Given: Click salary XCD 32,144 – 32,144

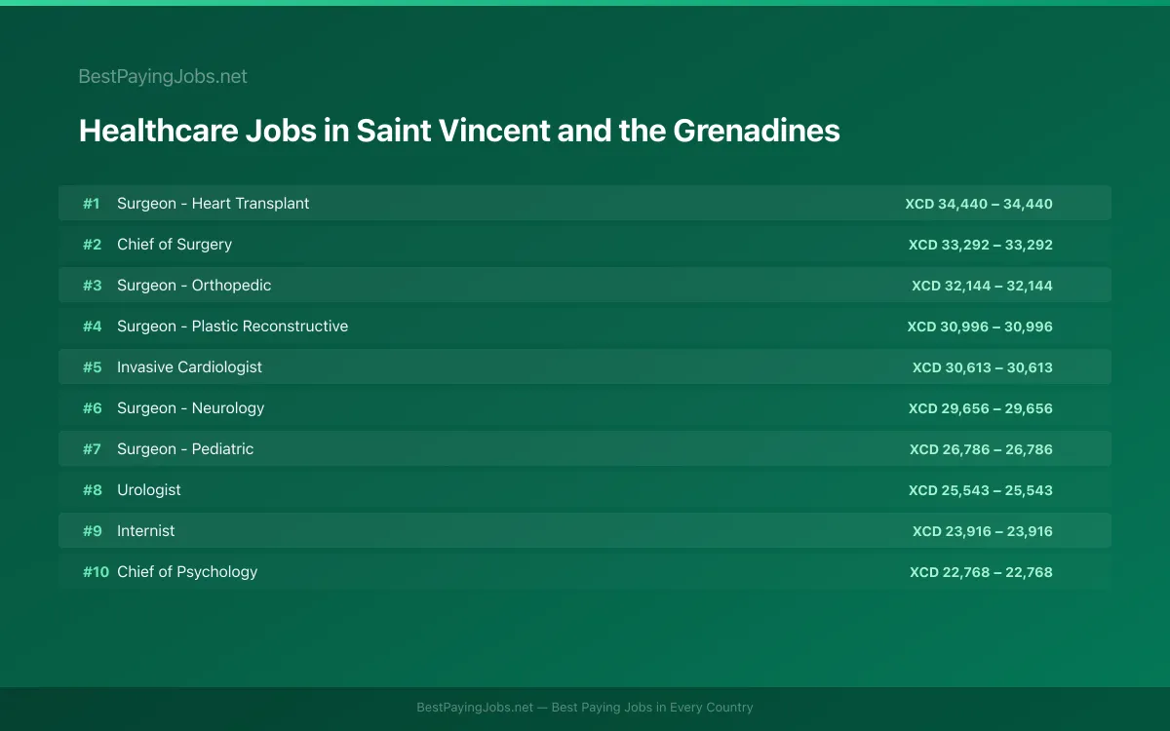Looking at the screenshot, I should pyautogui.click(x=982, y=286).
